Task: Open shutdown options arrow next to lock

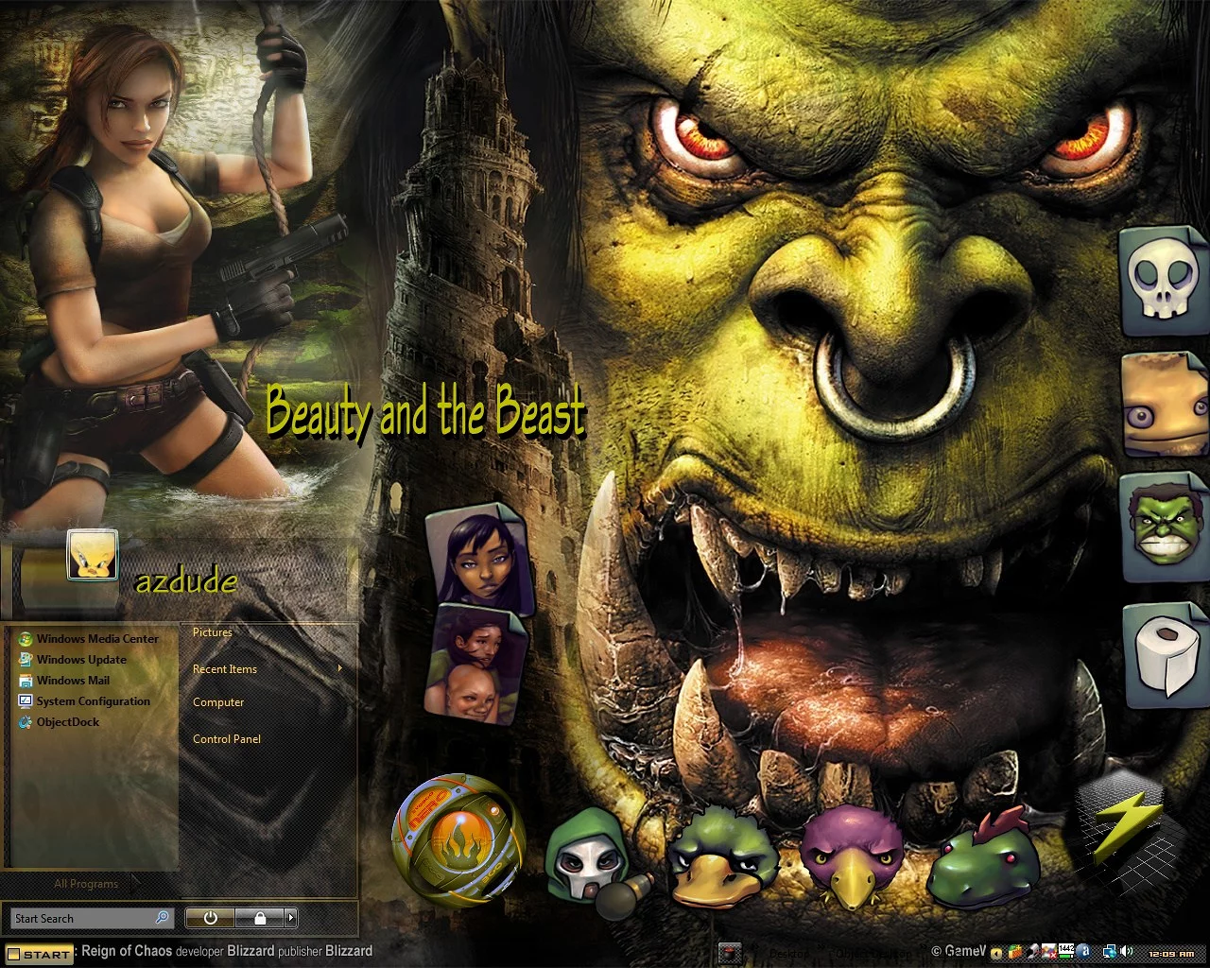Action: [290, 918]
